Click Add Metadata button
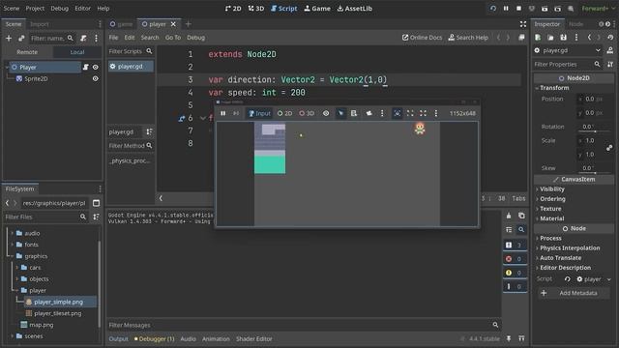619x348 pixels. (573, 293)
